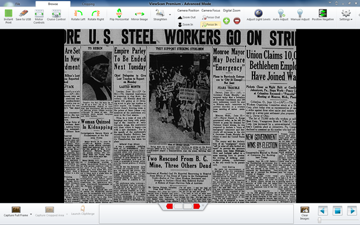360x225 pixels.
Task: Click the blue stop square button
Action: click(x=338, y=211)
